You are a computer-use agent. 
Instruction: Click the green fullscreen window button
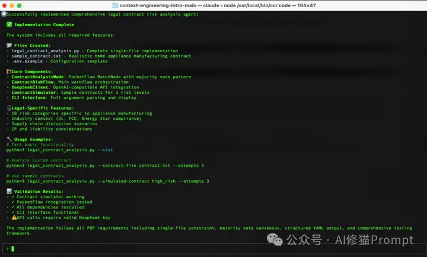click(x=19, y=5)
